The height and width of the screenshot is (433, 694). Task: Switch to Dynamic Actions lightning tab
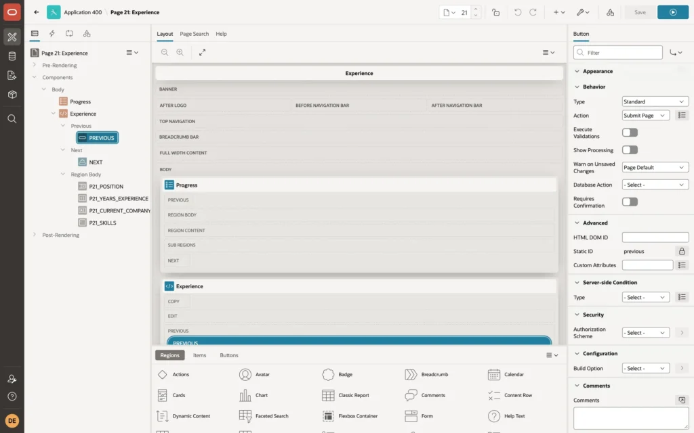coord(52,34)
